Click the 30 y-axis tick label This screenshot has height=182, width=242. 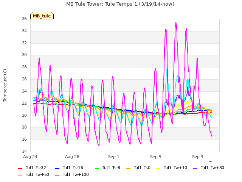point(24,55)
